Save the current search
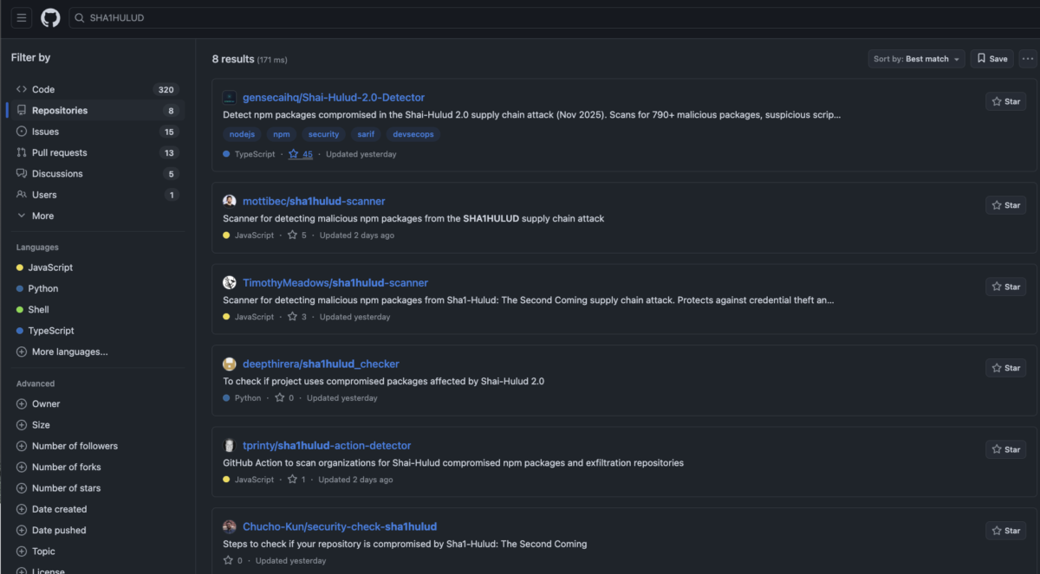The width and height of the screenshot is (1040, 574). [x=991, y=58]
